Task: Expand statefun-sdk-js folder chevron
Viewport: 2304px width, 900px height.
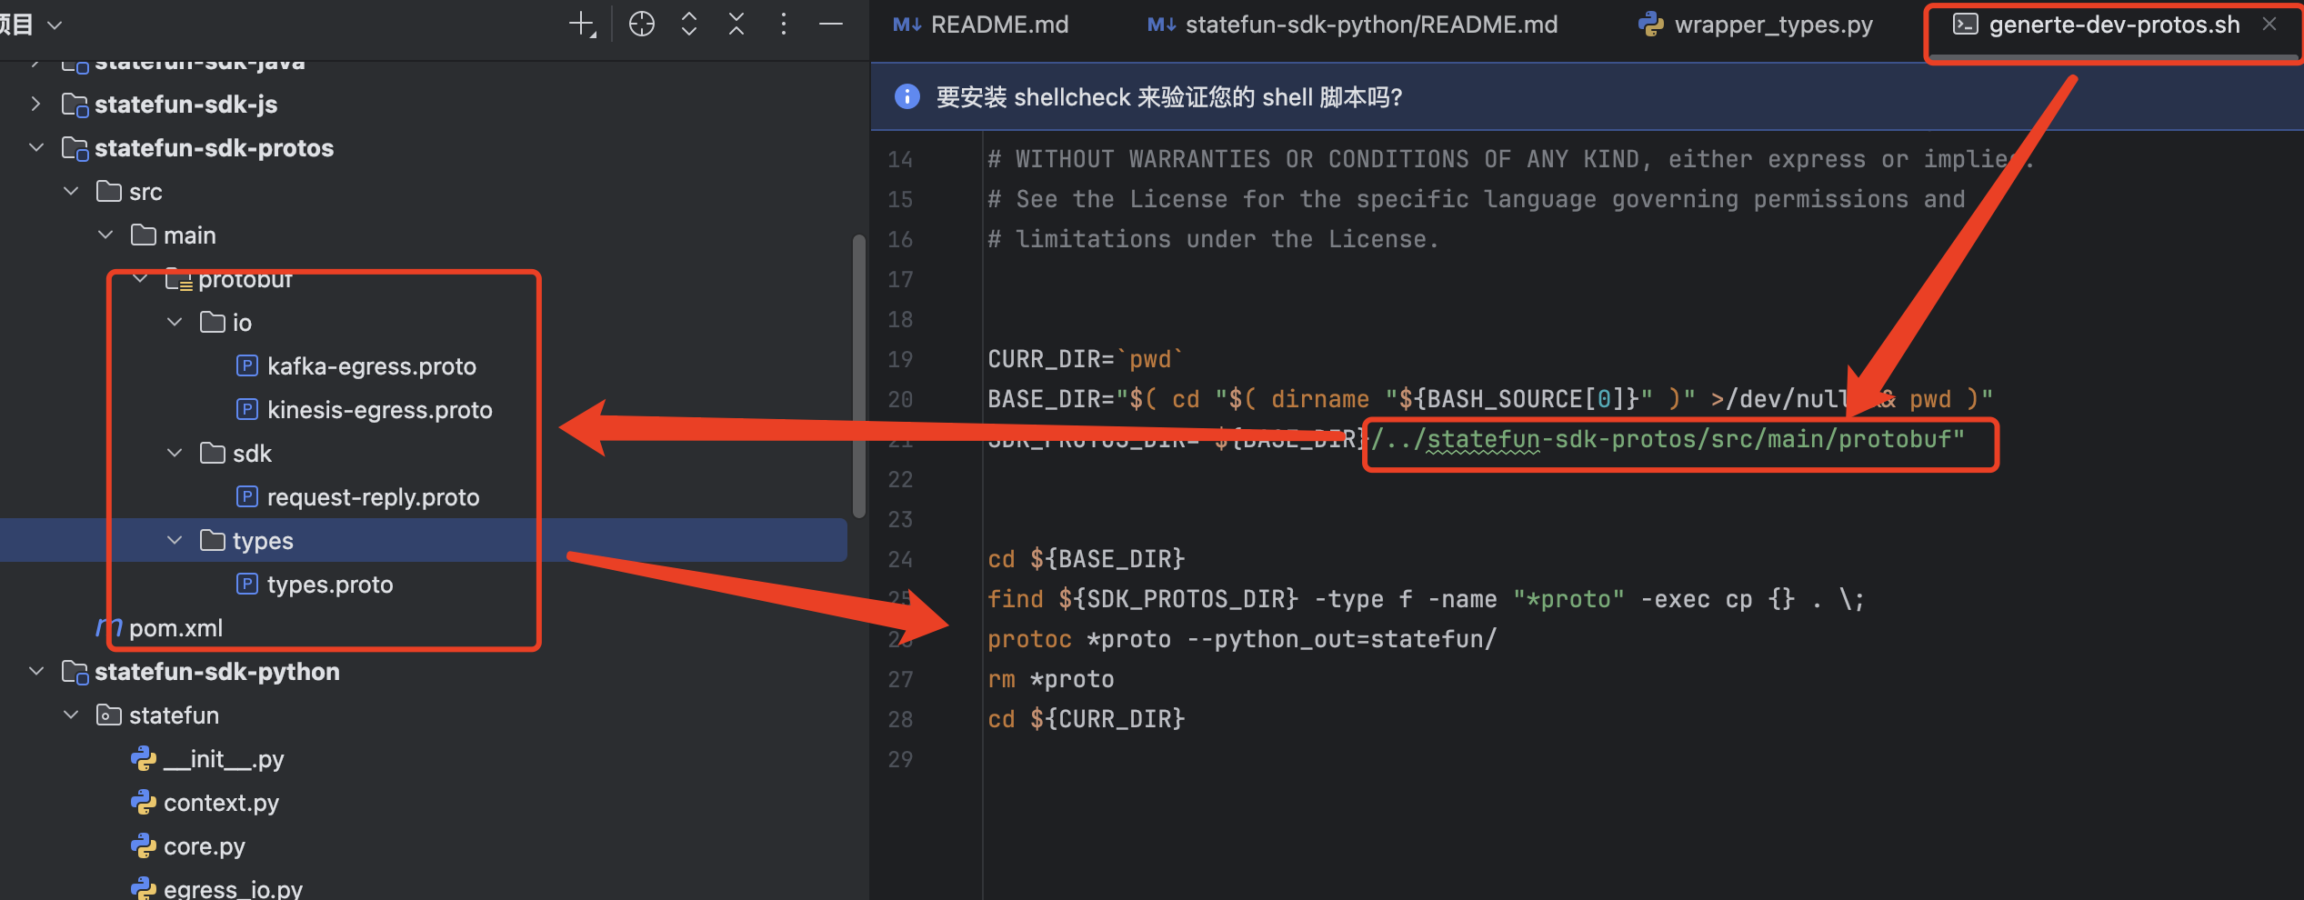Action: (x=35, y=104)
